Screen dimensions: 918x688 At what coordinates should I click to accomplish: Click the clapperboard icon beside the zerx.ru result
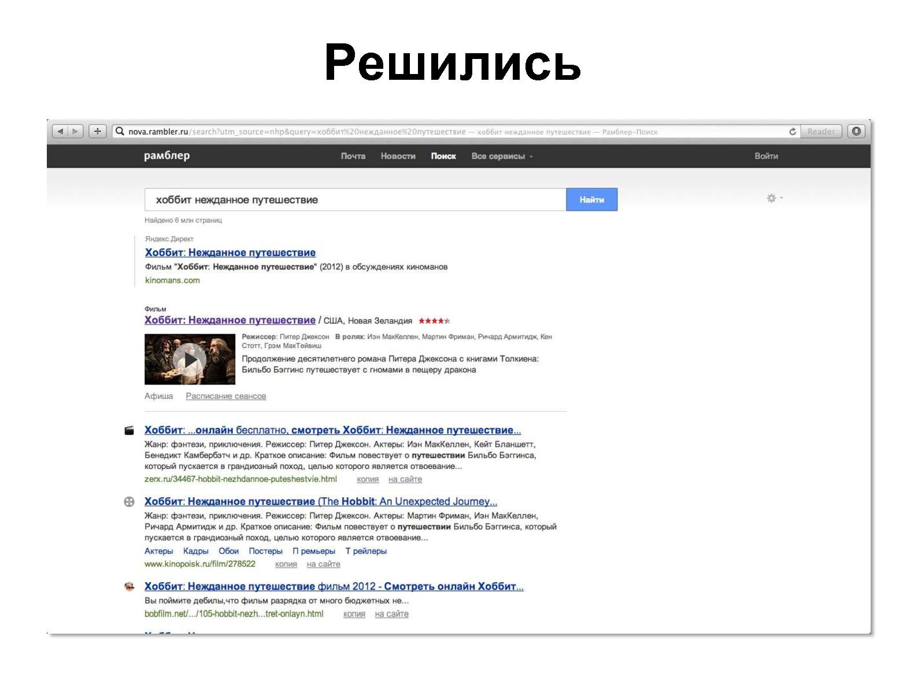pyautogui.click(x=129, y=431)
